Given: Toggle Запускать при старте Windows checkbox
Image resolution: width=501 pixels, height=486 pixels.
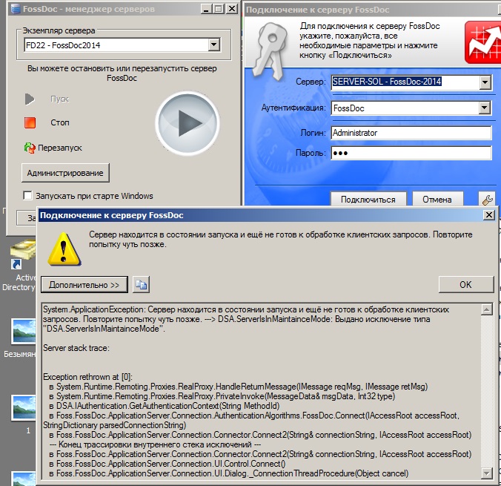Looking at the screenshot, I should pyautogui.click(x=28, y=195).
